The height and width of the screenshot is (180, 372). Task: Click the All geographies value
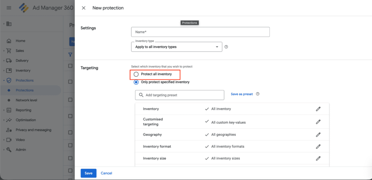pyautogui.click(x=223, y=135)
